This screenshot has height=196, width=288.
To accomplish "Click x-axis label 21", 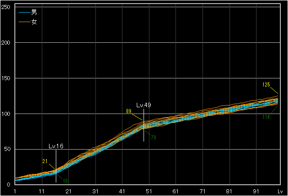I will tap(68, 191).
